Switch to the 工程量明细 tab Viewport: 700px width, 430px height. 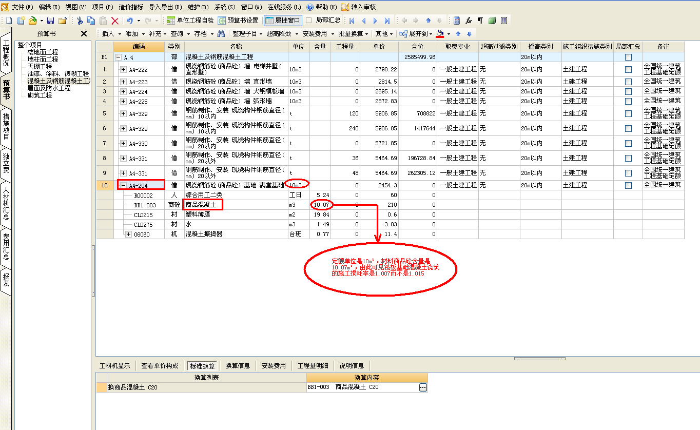(313, 366)
